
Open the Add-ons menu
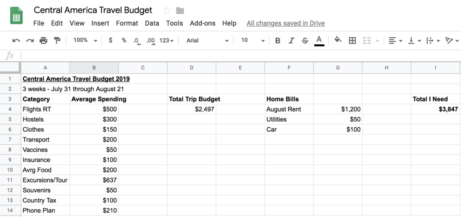[x=203, y=23]
